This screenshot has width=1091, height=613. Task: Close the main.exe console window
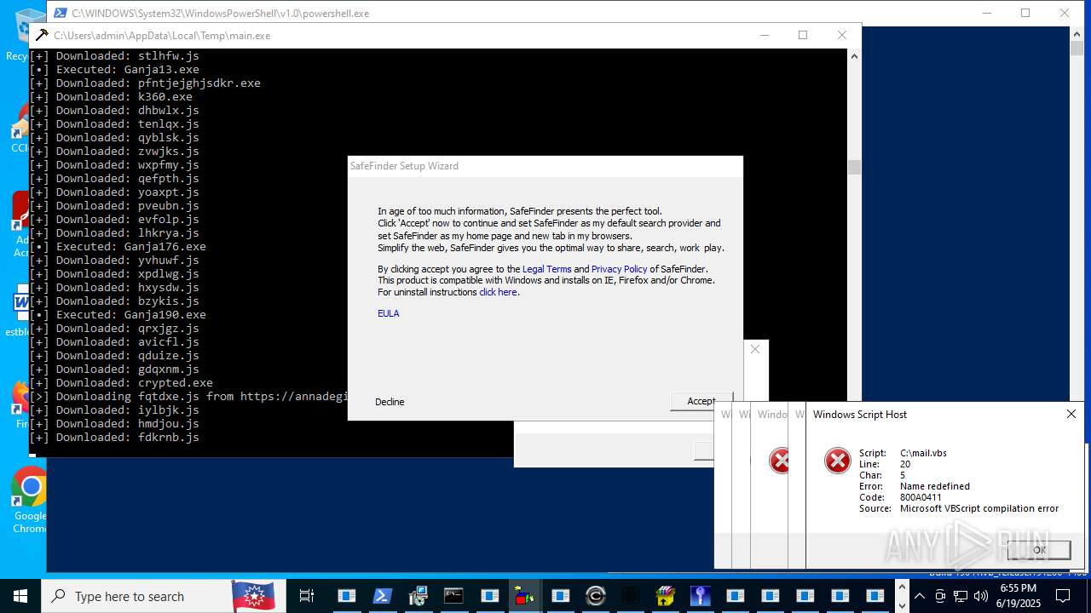842,35
